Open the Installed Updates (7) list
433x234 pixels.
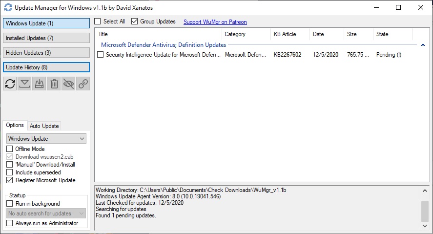(46, 38)
